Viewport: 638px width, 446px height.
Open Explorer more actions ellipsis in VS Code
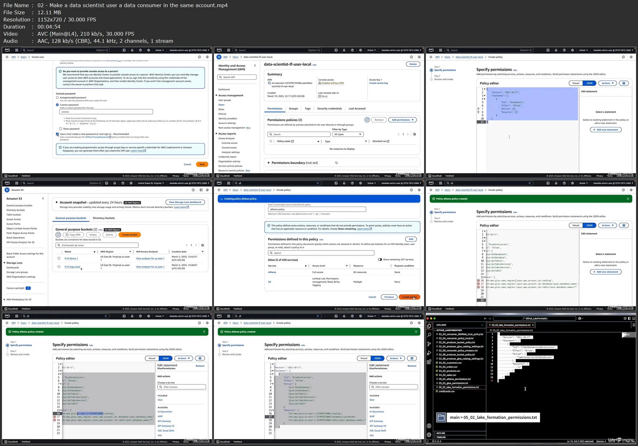482,325
